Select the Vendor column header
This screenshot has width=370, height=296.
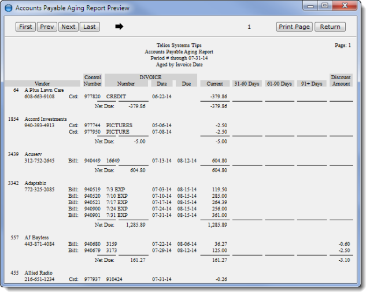point(42,84)
